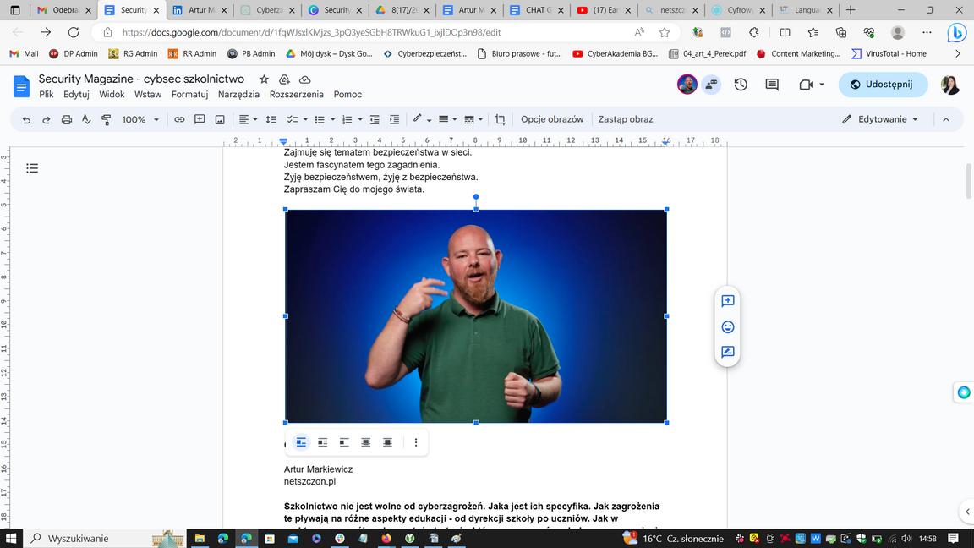Open the Formatuj menu
The image size is (974, 548).
189,95
